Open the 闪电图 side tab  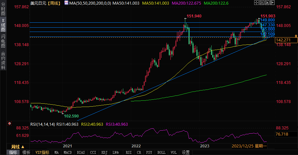pos(3,41)
